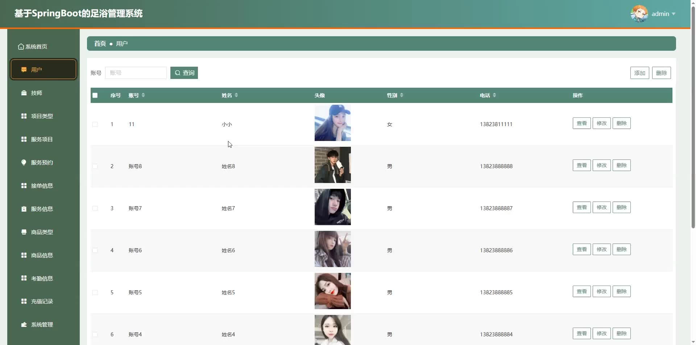The width and height of the screenshot is (696, 345).
Task: Open avatar photo of 姓名5
Action: (333, 291)
